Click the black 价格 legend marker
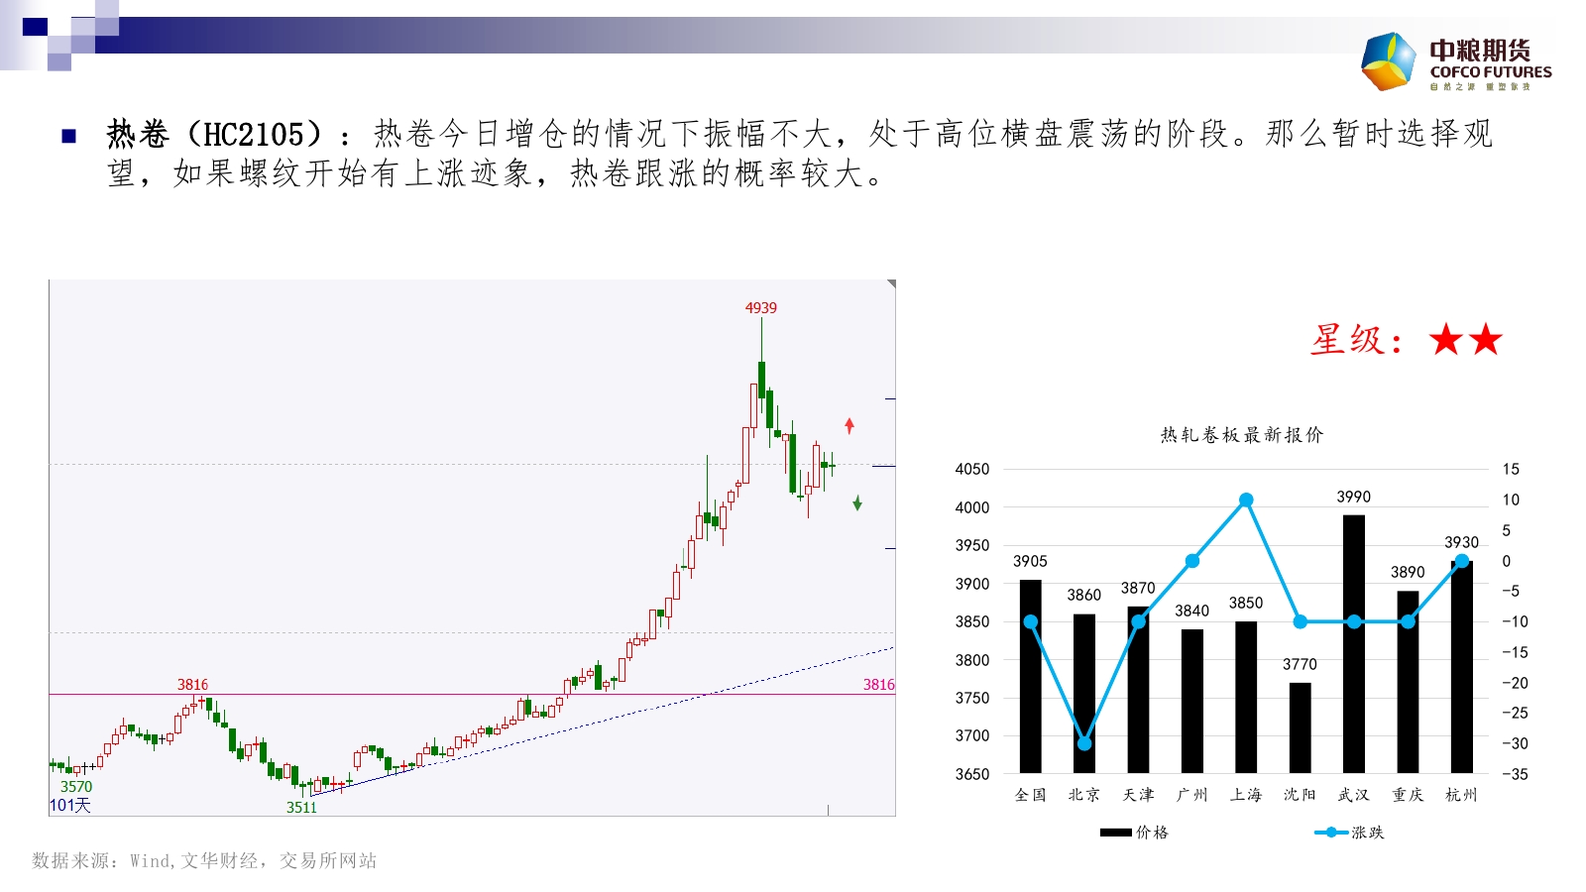 (x=1115, y=833)
